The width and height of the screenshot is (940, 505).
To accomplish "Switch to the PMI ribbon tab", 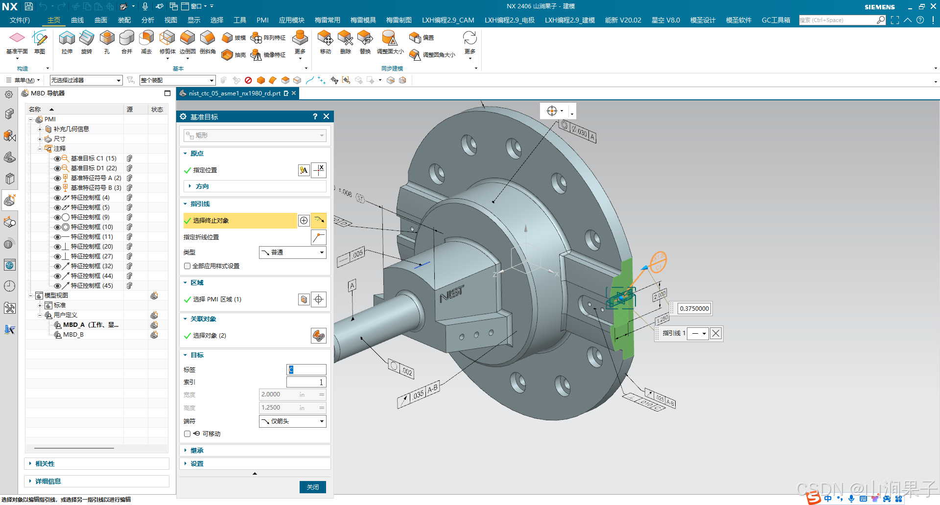I will pyautogui.click(x=262, y=20).
